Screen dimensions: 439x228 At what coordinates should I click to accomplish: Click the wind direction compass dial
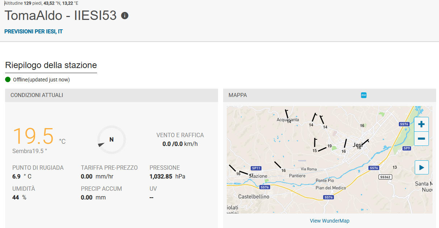[x=111, y=140]
